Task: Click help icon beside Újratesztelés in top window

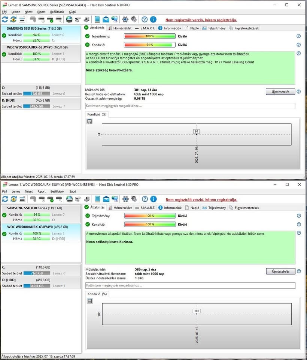Action: [x=298, y=91]
